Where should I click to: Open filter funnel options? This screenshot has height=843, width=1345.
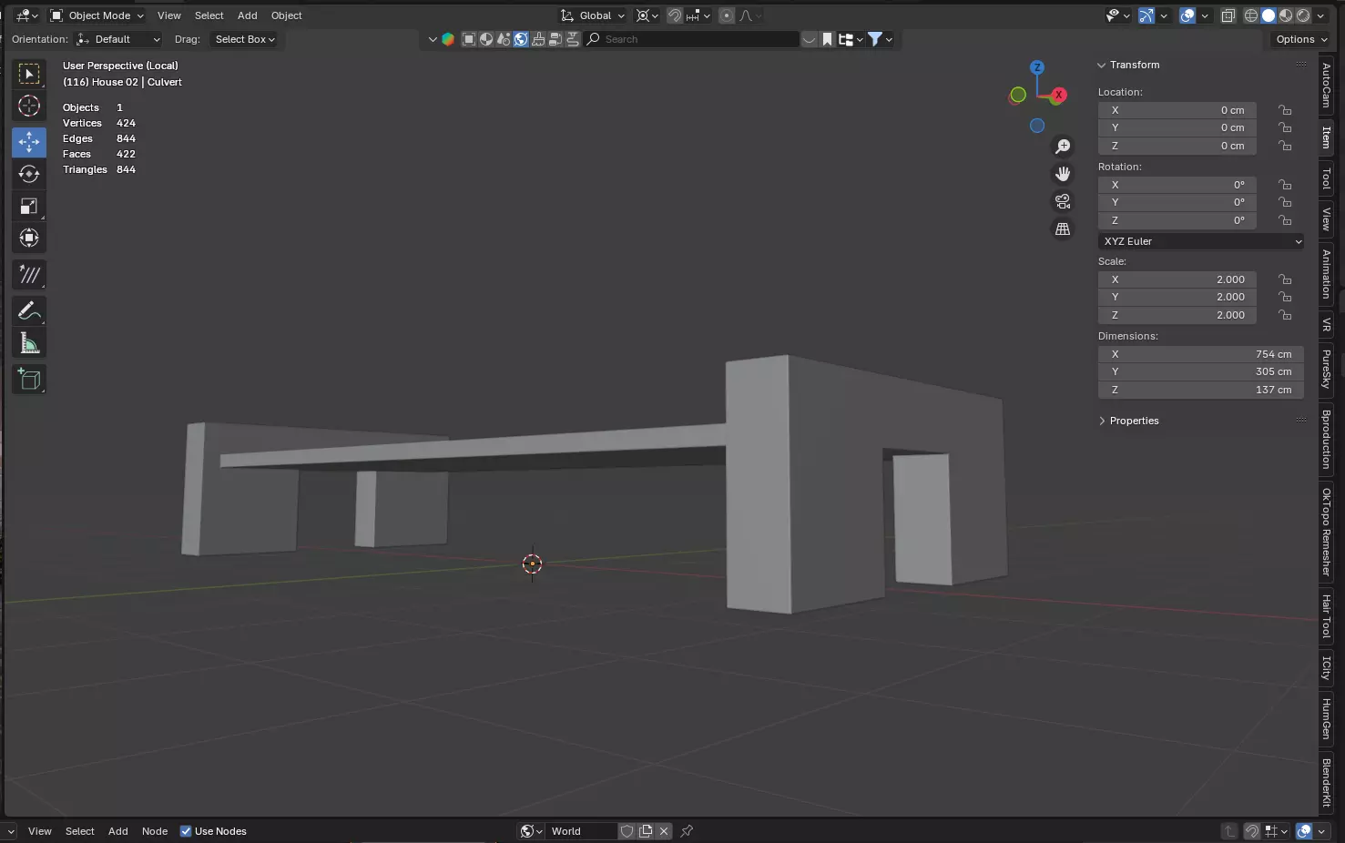pos(880,39)
